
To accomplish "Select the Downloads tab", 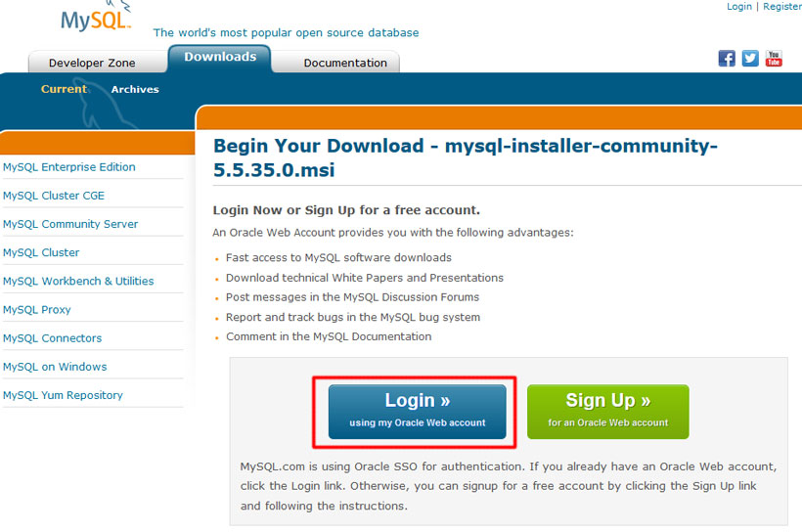I will click(220, 58).
